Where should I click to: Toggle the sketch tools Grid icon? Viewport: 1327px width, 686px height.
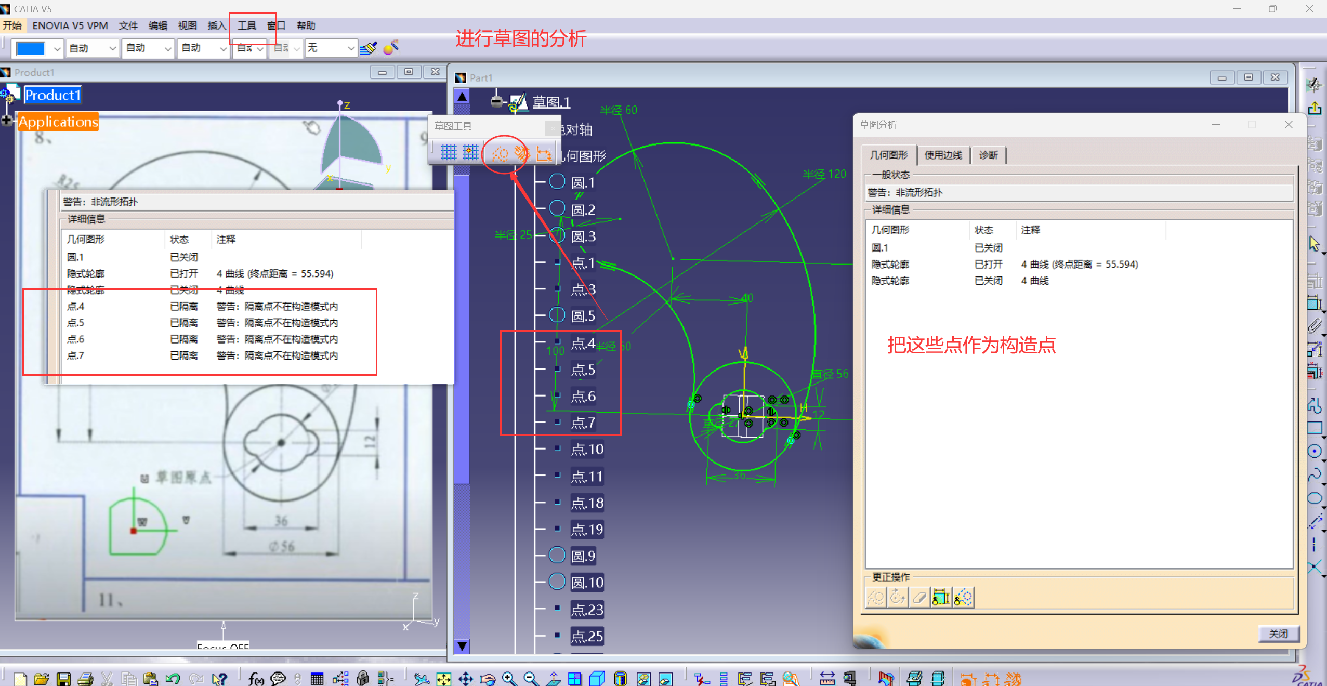point(448,153)
